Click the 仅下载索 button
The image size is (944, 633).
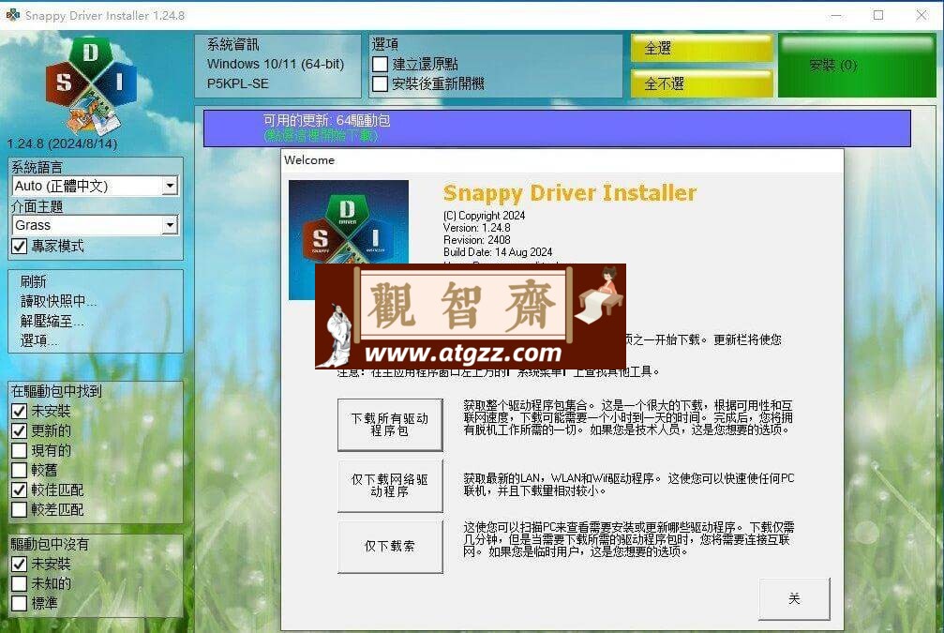click(x=390, y=547)
